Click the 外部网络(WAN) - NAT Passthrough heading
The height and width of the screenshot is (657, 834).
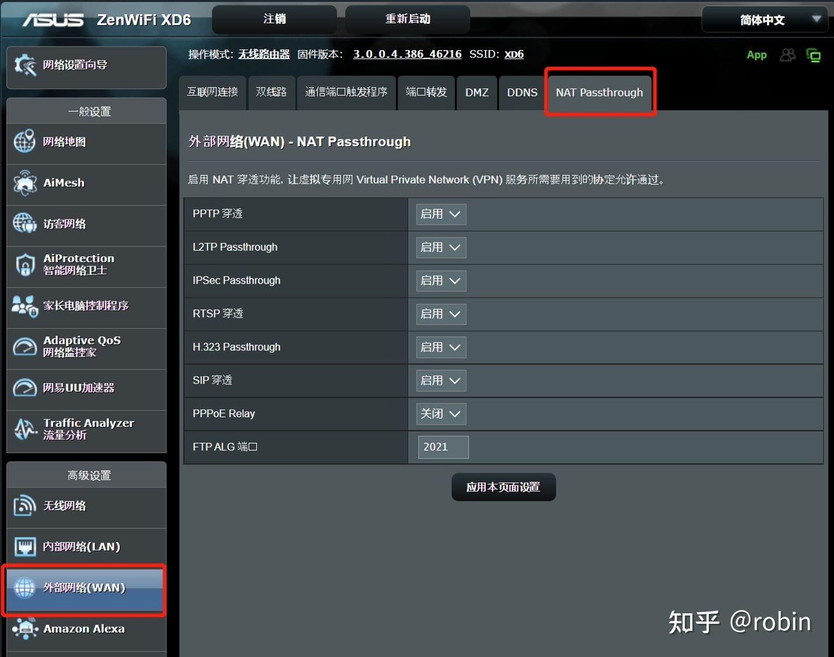299,142
